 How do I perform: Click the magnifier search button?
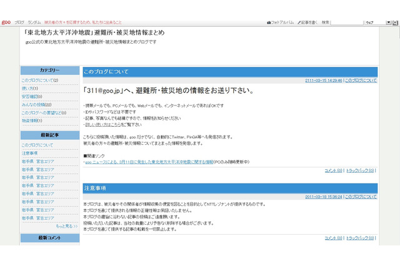pyautogui.click(x=395, y=22)
